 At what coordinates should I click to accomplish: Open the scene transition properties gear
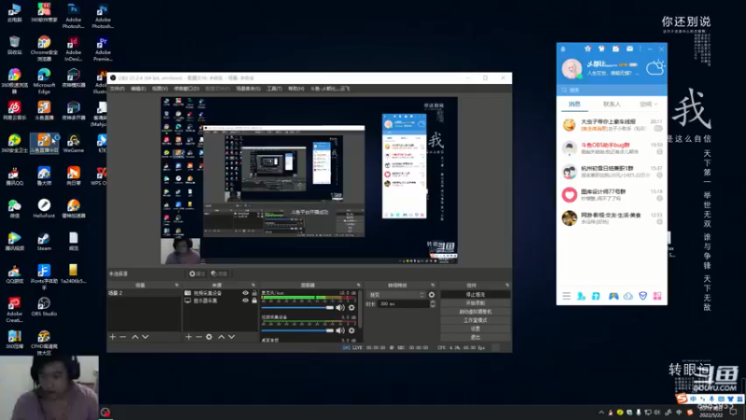(x=432, y=295)
